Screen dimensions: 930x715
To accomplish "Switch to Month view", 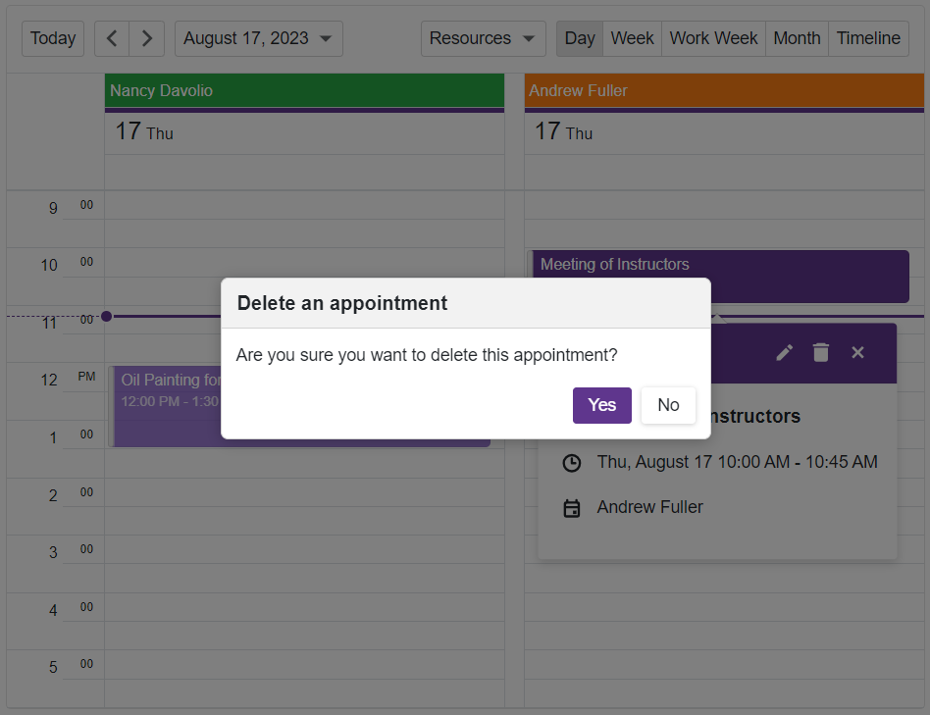I will [798, 38].
